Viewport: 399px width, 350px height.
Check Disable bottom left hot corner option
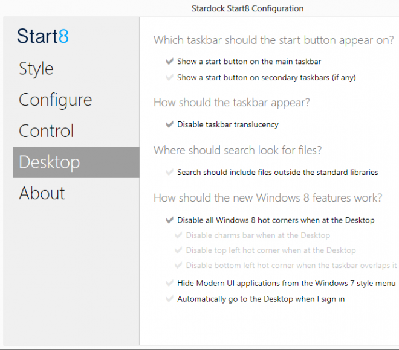point(178,266)
